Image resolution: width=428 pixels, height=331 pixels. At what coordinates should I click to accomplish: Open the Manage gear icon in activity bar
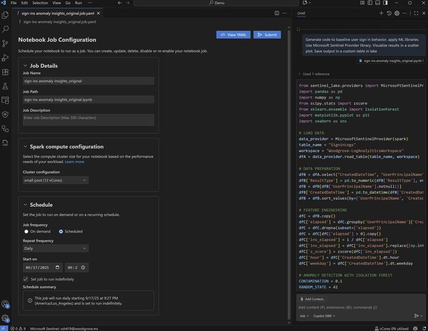click(x=5, y=318)
